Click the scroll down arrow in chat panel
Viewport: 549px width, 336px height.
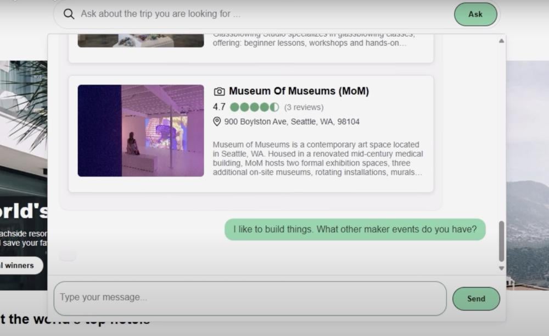pos(501,268)
